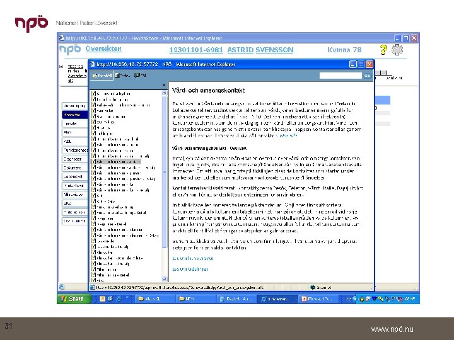454x340 pixels.
Task: Open the gear settings icon beside help
Action: [x=397, y=50]
